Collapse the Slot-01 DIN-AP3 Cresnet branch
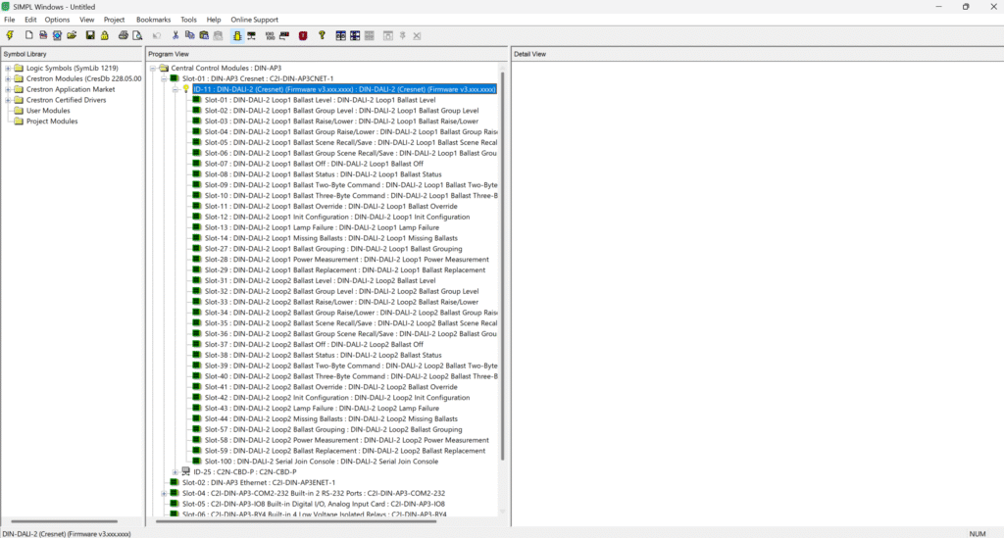The image size is (1004, 538). pyautogui.click(x=164, y=78)
